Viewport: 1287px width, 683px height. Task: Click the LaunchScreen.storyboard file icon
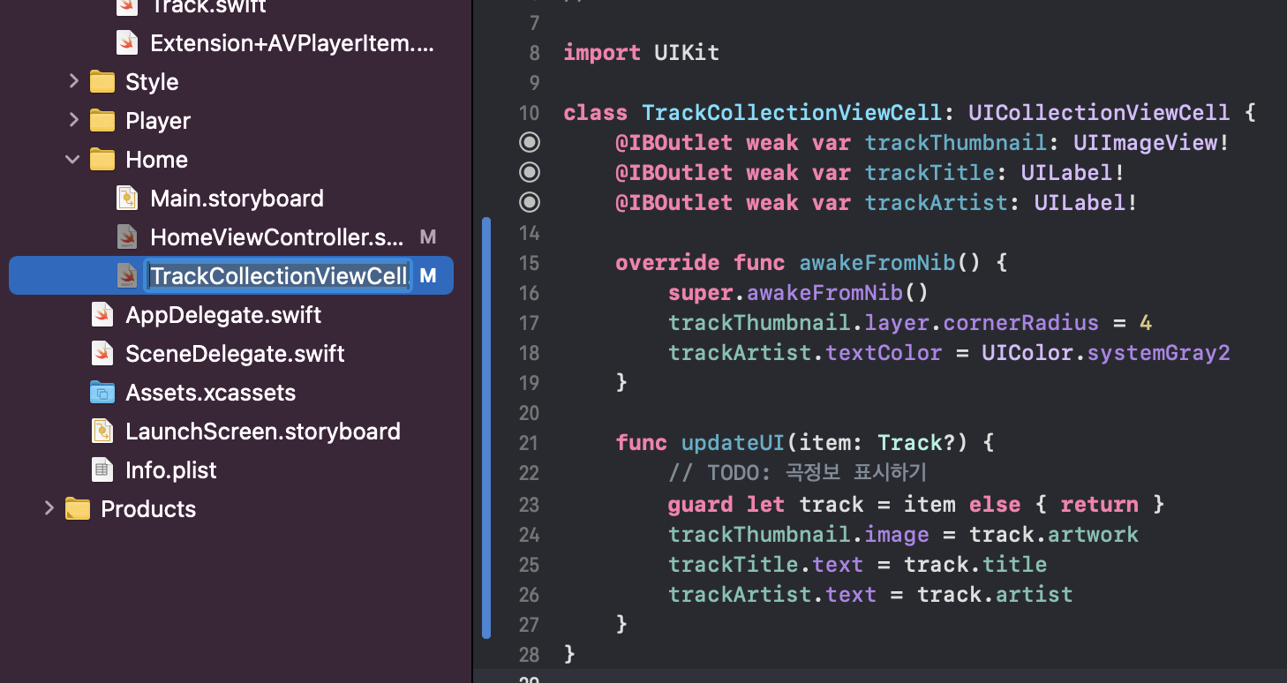(x=103, y=432)
